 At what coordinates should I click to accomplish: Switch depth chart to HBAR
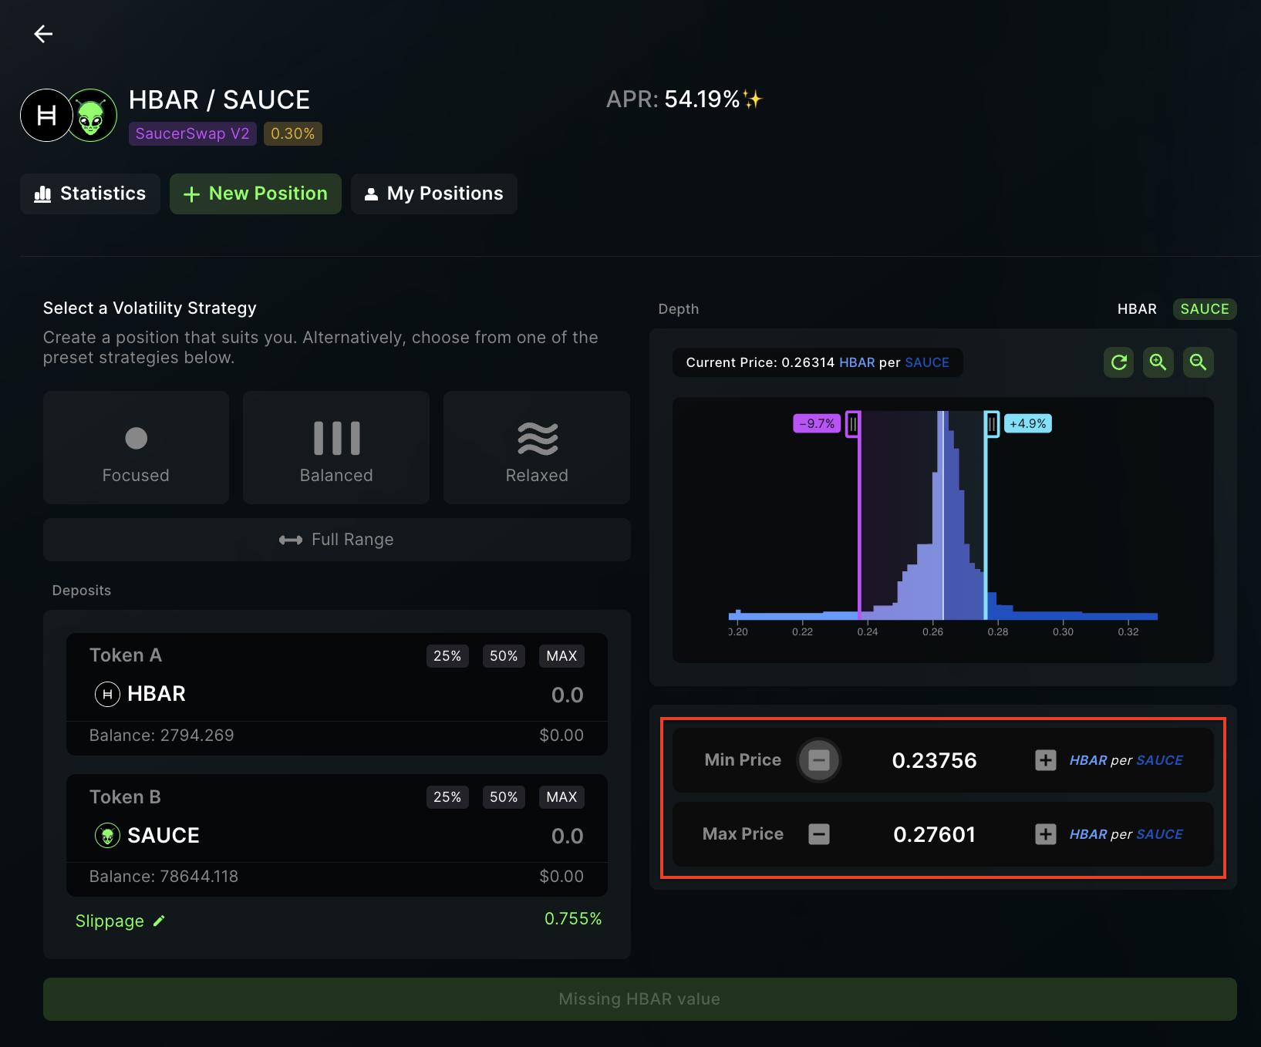click(1136, 309)
